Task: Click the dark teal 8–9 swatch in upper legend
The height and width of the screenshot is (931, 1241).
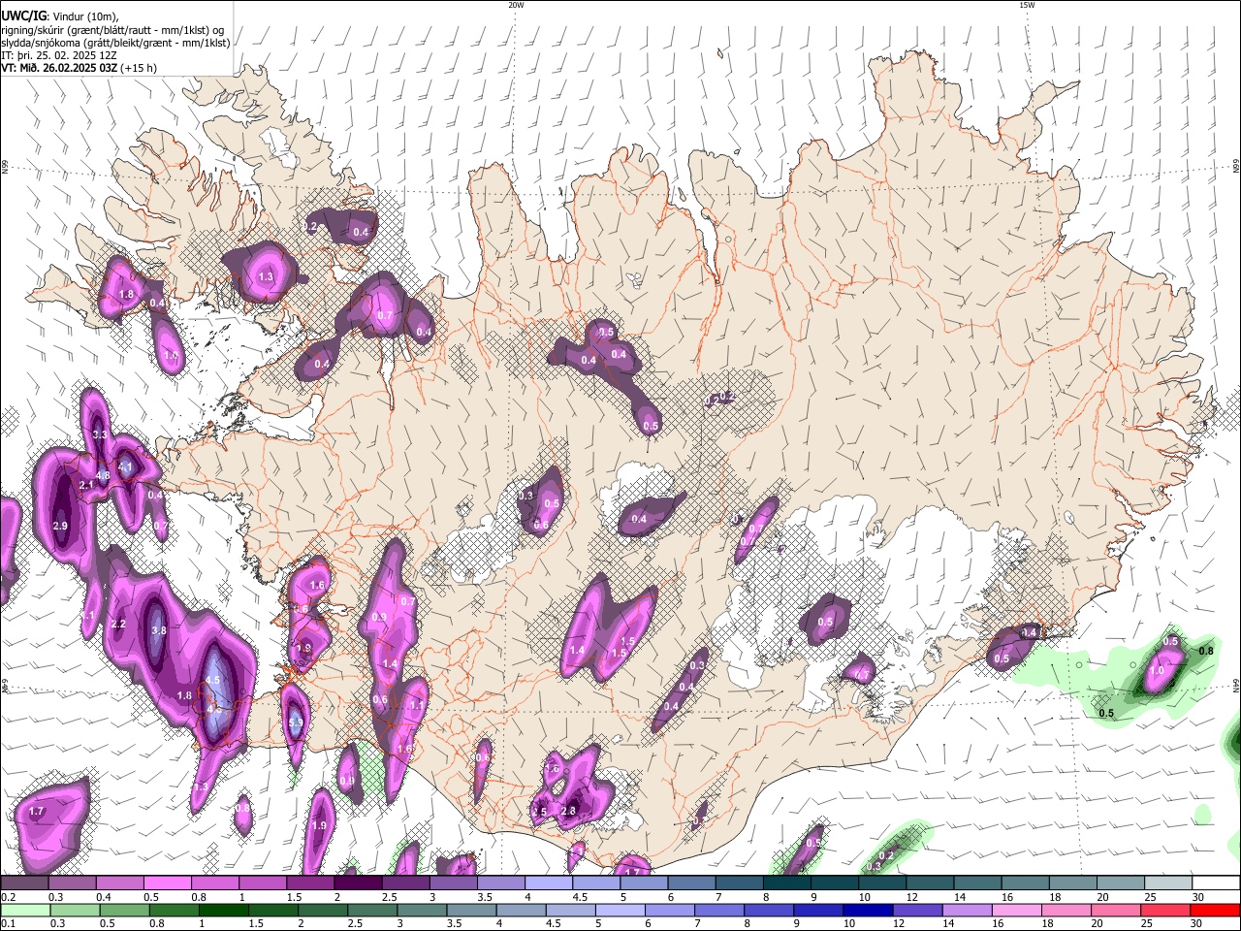Action: click(787, 883)
